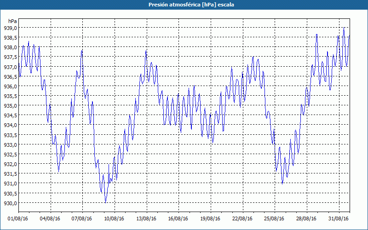368x230 pixels.
Task: Click the chart title 'Presión atmosférica [hPa] escala'
Action: [191, 5]
